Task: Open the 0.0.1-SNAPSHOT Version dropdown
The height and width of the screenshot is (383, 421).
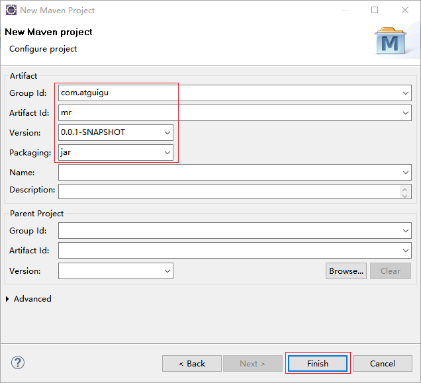Action: point(167,132)
